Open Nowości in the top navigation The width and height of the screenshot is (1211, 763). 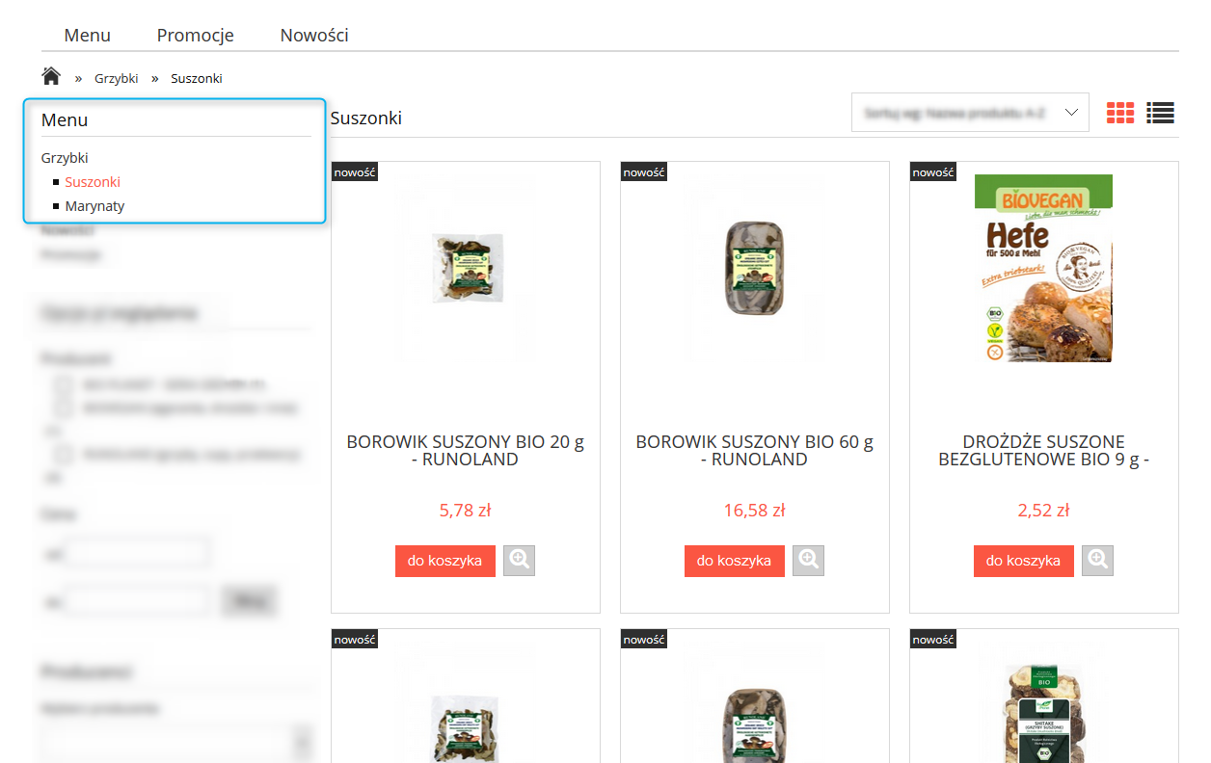(314, 36)
